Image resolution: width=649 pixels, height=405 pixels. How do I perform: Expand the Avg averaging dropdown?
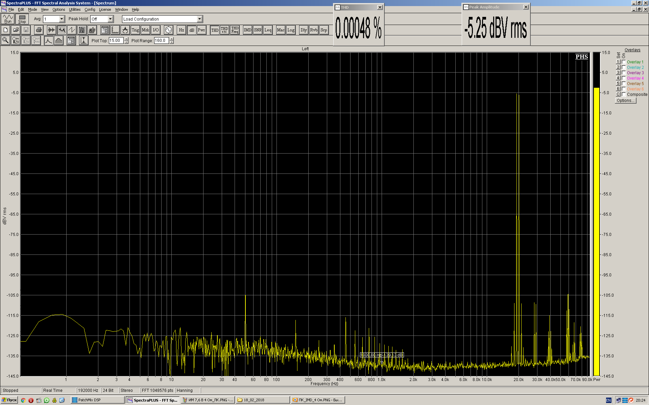click(62, 19)
